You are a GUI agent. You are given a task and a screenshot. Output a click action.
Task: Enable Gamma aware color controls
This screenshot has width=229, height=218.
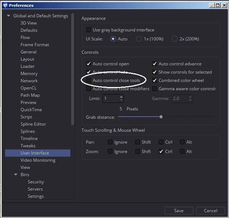[154, 88]
